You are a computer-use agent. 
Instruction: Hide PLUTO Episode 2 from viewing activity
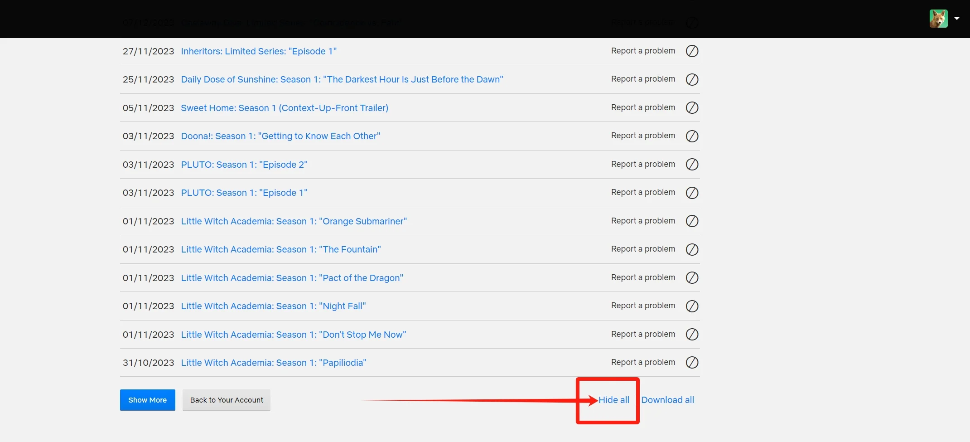click(692, 165)
